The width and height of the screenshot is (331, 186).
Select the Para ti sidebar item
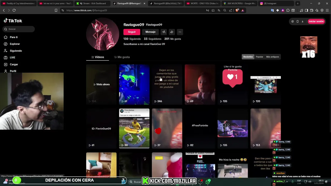pos(11,37)
